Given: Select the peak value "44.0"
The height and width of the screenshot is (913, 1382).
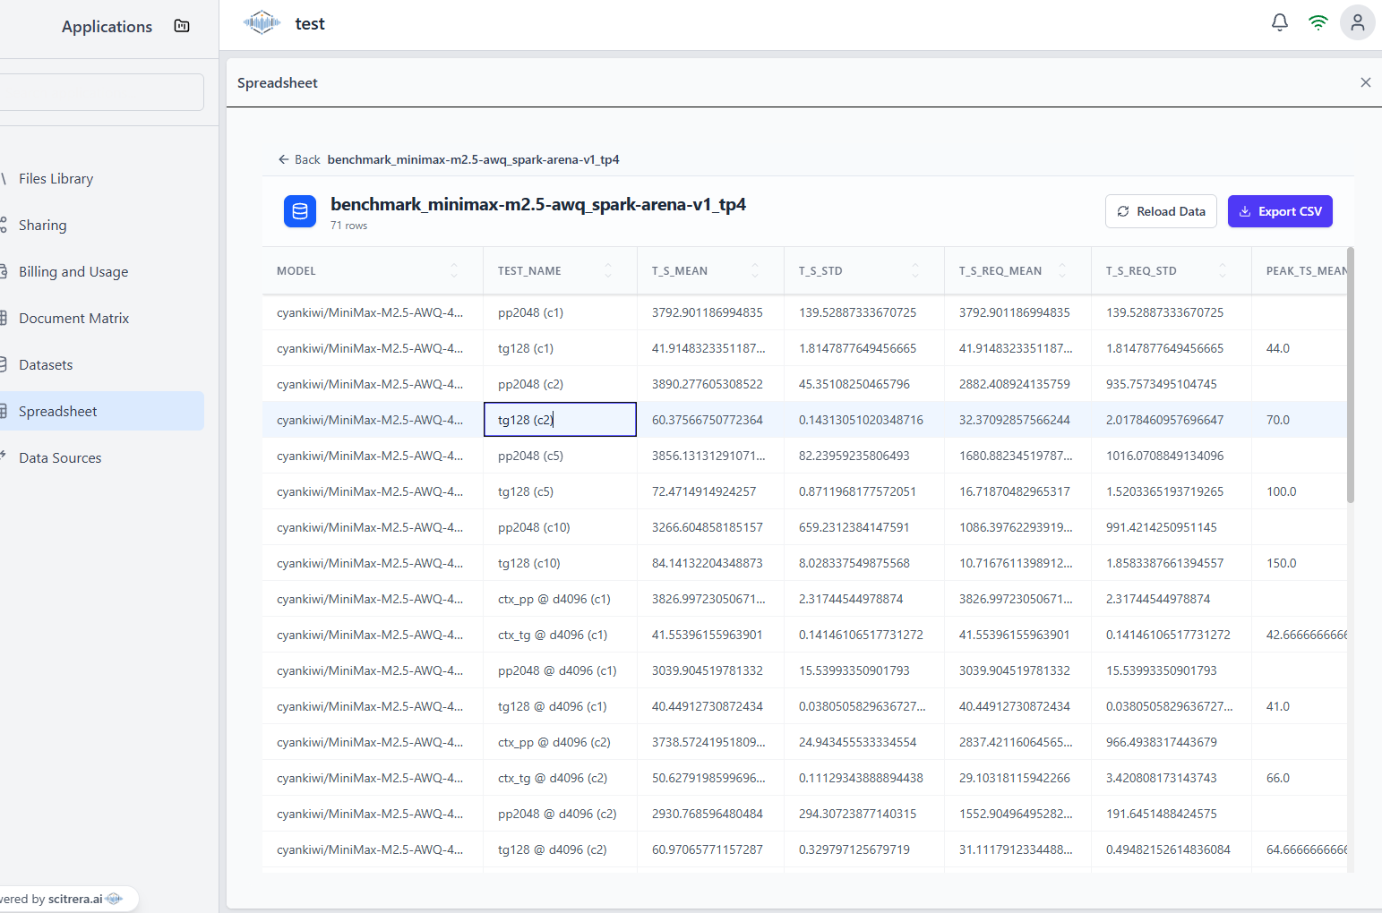Looking at the screenshot, I should click(1278, 348).
